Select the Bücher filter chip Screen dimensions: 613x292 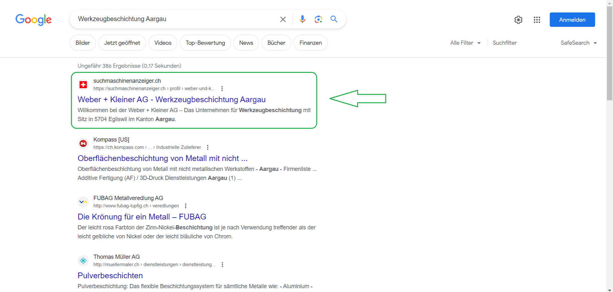coord(276,43)
